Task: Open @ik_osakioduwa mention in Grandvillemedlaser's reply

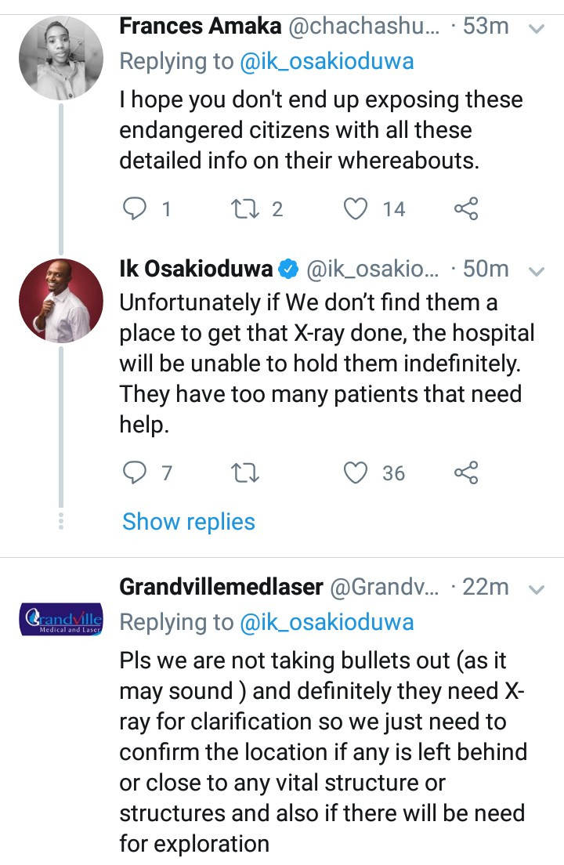Action: (325, 622)
